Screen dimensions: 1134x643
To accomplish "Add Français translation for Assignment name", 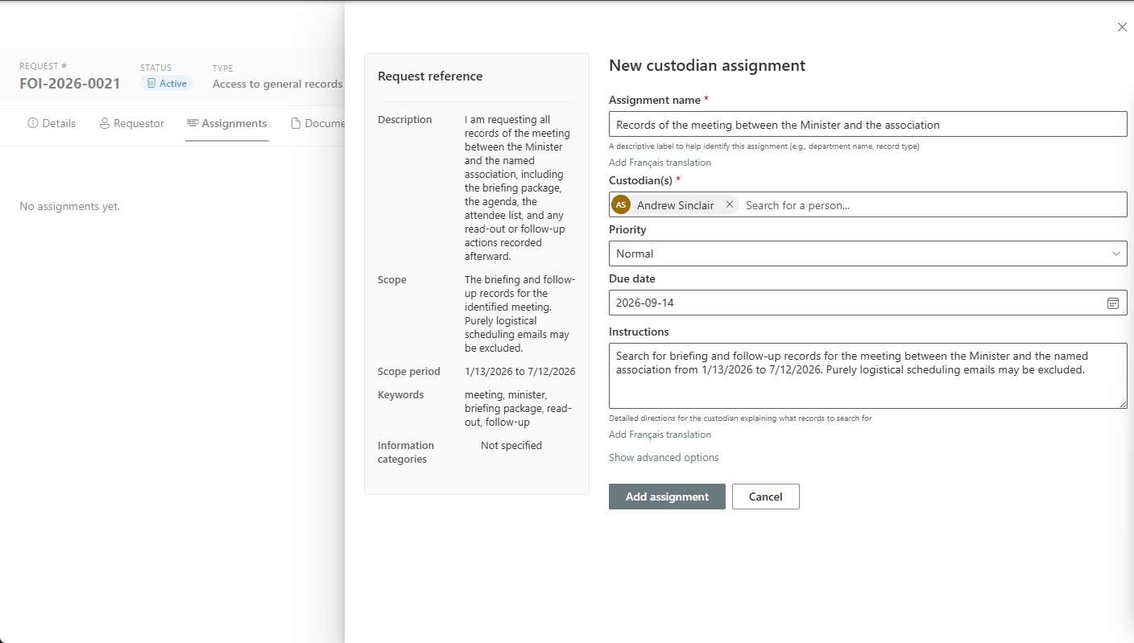I will click(x=660, y=163).
